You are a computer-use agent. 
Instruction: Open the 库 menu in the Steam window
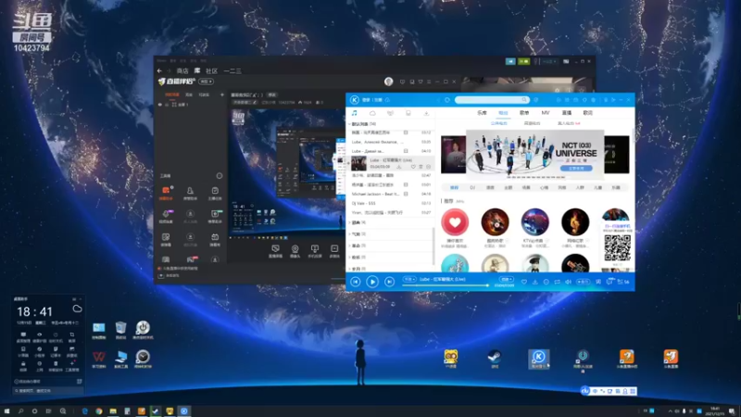coord(197,71)
